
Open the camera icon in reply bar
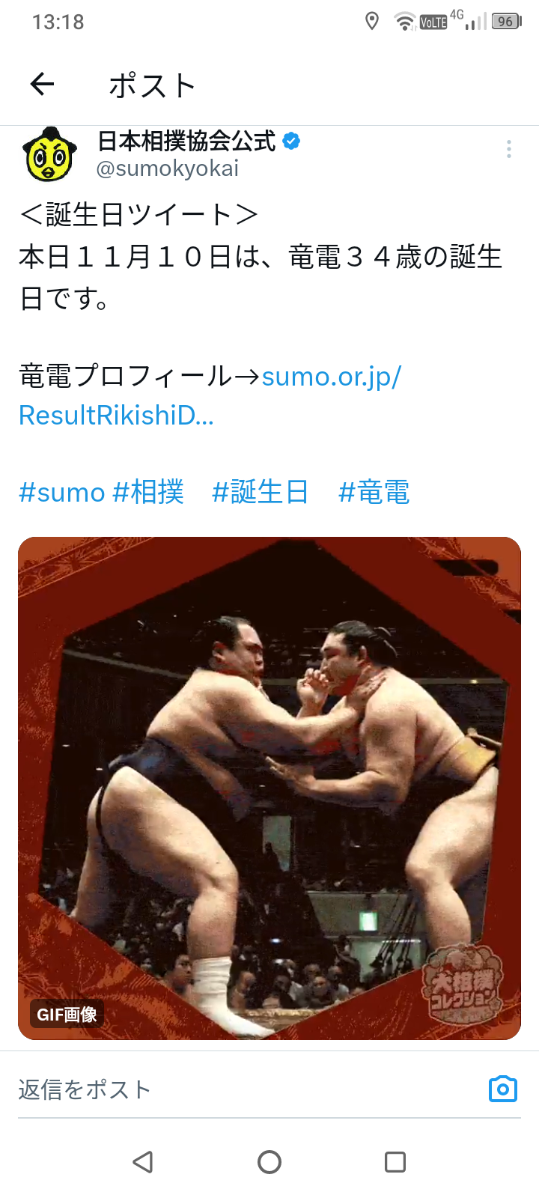click(503, 1089)
